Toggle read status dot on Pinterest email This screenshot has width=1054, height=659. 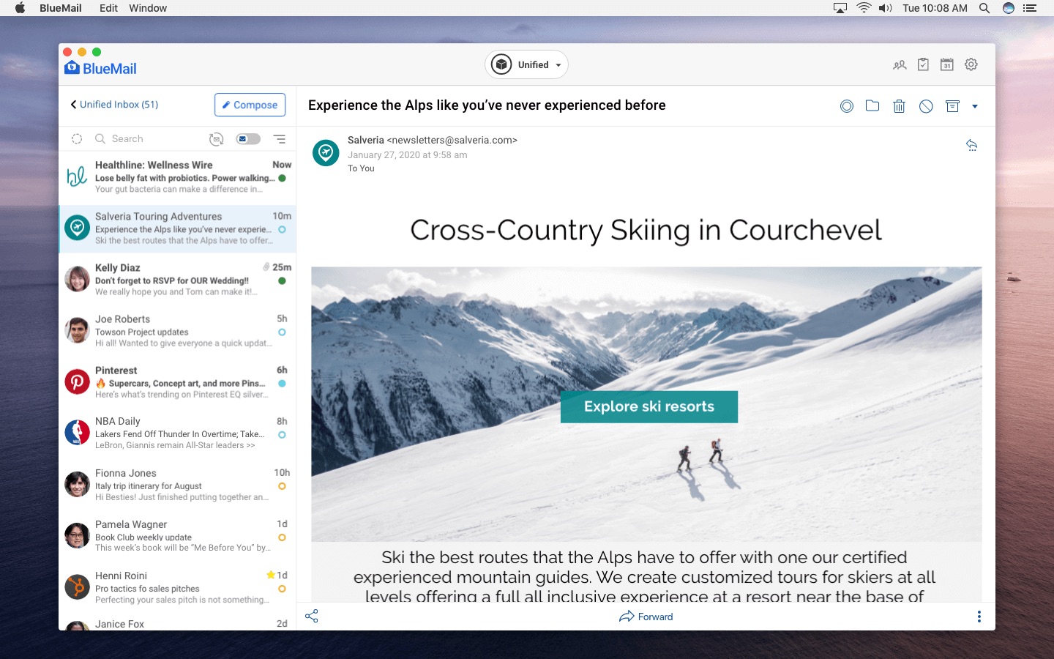282,383
